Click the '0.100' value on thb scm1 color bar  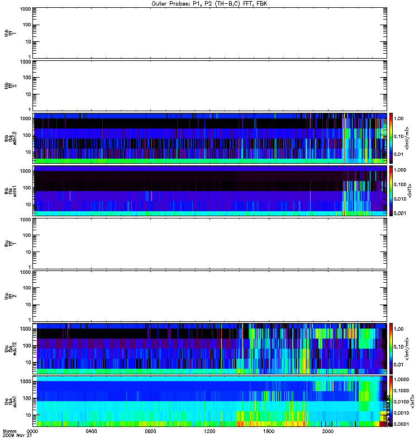pyautogui.click(x=400, y=184)
